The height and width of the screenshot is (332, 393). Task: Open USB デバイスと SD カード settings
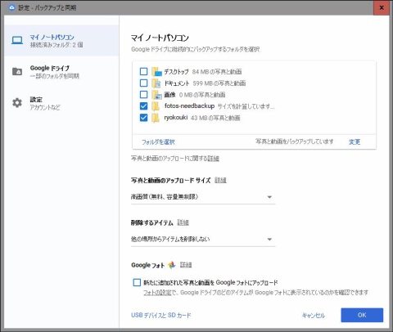(161, 316)
